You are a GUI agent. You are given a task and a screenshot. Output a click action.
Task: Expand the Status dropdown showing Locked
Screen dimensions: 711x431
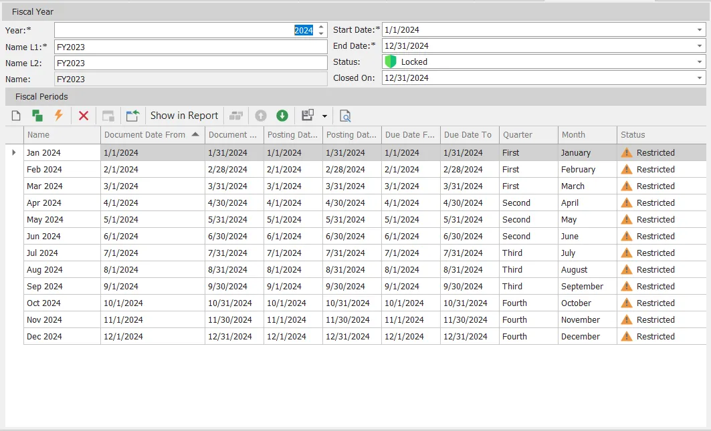pos(700,62)
